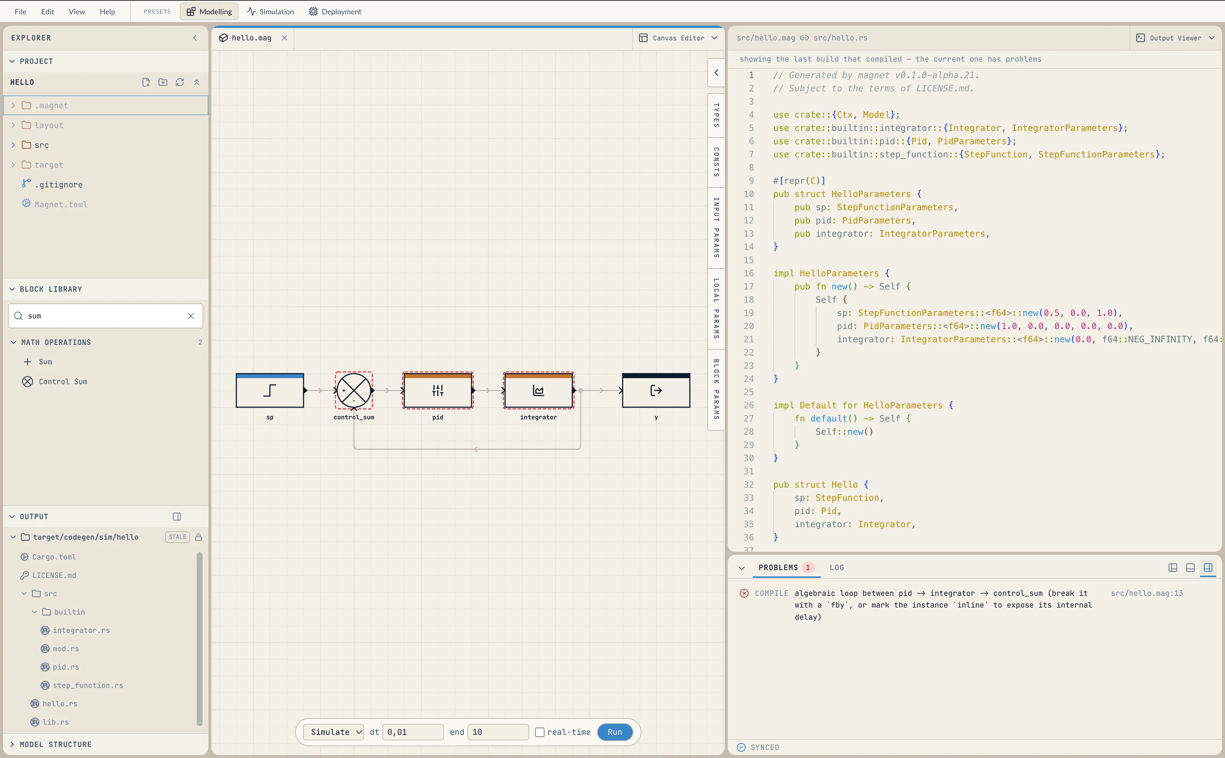Open the LOG tab
1225x758 pixels.
(x=836, y=568)
